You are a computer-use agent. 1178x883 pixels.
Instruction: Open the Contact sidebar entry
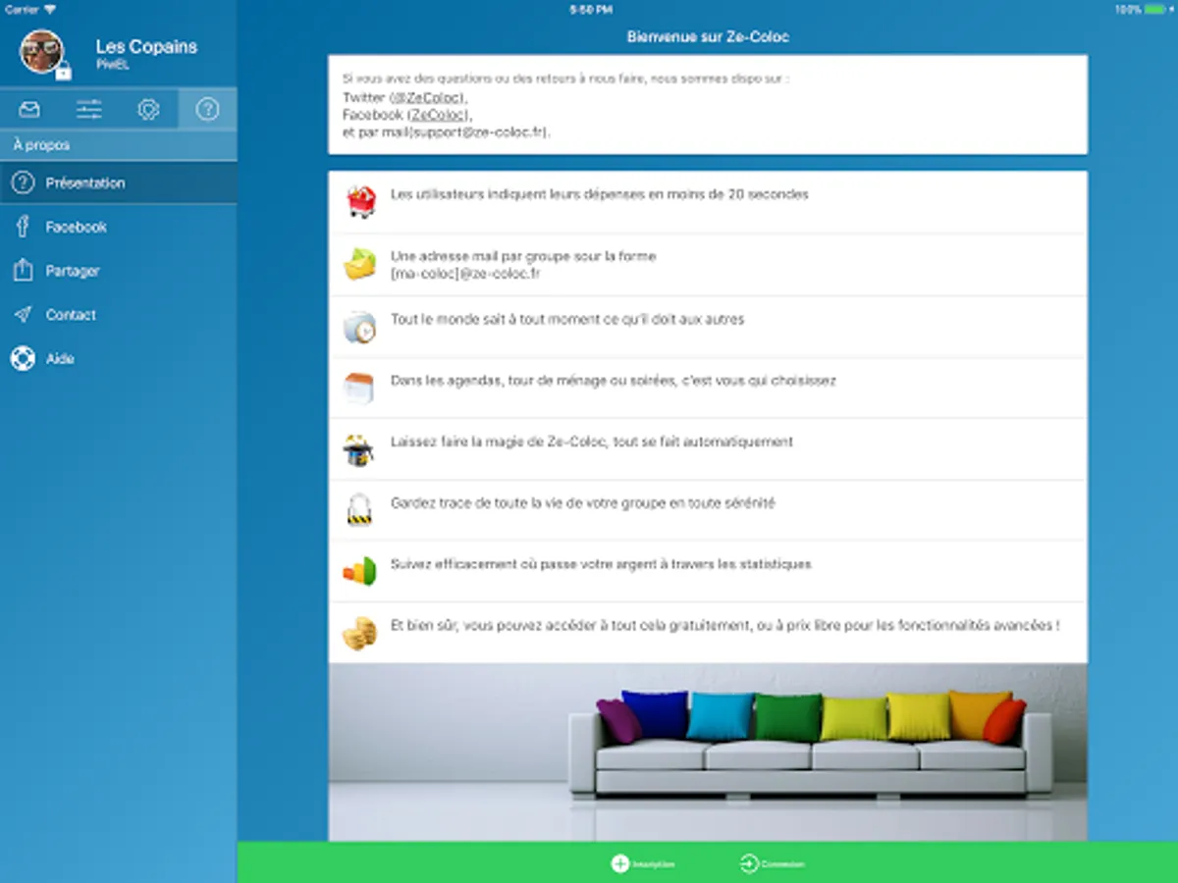118,315
